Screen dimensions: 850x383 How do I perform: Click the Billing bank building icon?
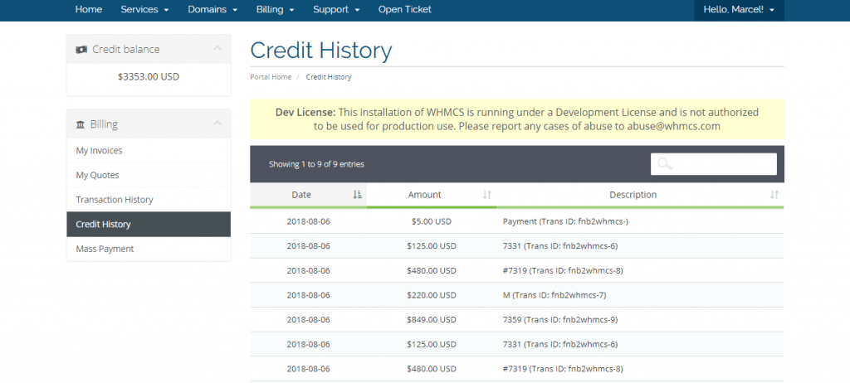(x=81, y=124)
